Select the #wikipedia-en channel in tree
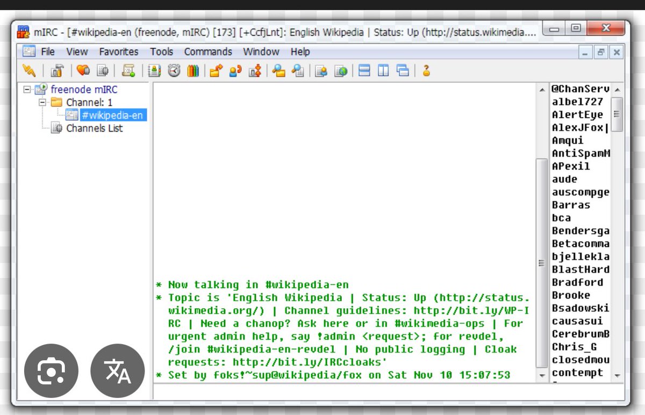Image resolution: width=645 pixels, height=415 pixels. point(113,115)
